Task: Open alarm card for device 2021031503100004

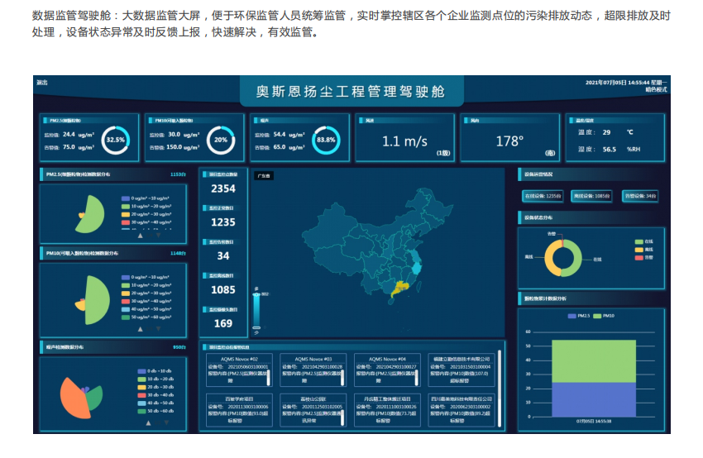Action: coord(461,370)
